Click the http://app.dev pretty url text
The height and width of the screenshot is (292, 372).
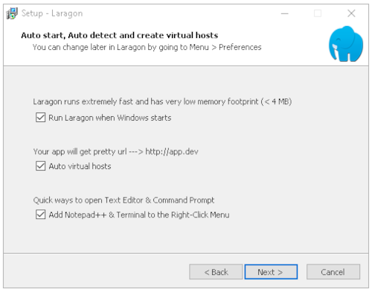pyautogui.click(x=172, y=151)
